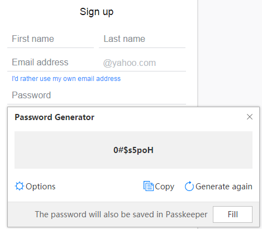Click the gray box surrounding the generated password
262x229 pixels.
134,150
